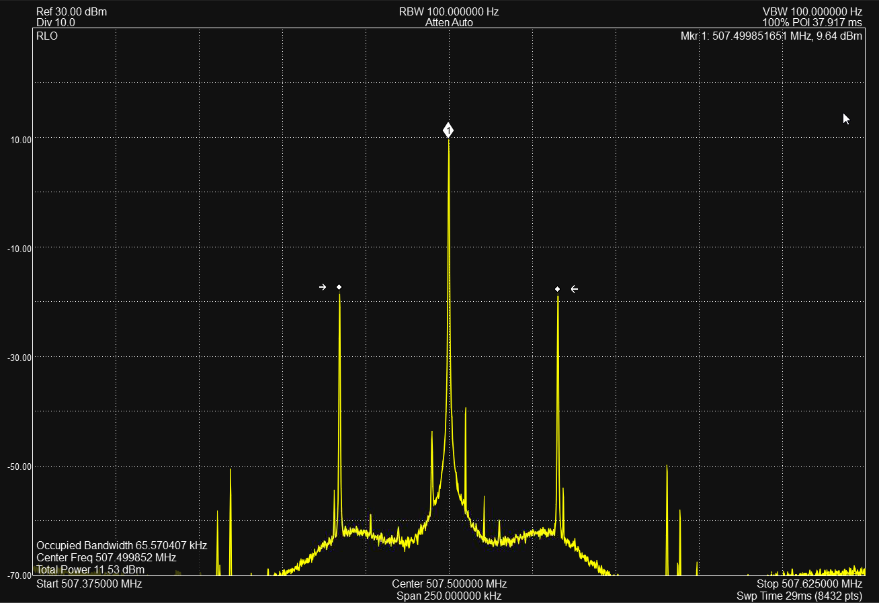Viewport: 879px width, 603px height.
Task: Click the small diamond atop the left sideband peak
Action: point(339,287)
